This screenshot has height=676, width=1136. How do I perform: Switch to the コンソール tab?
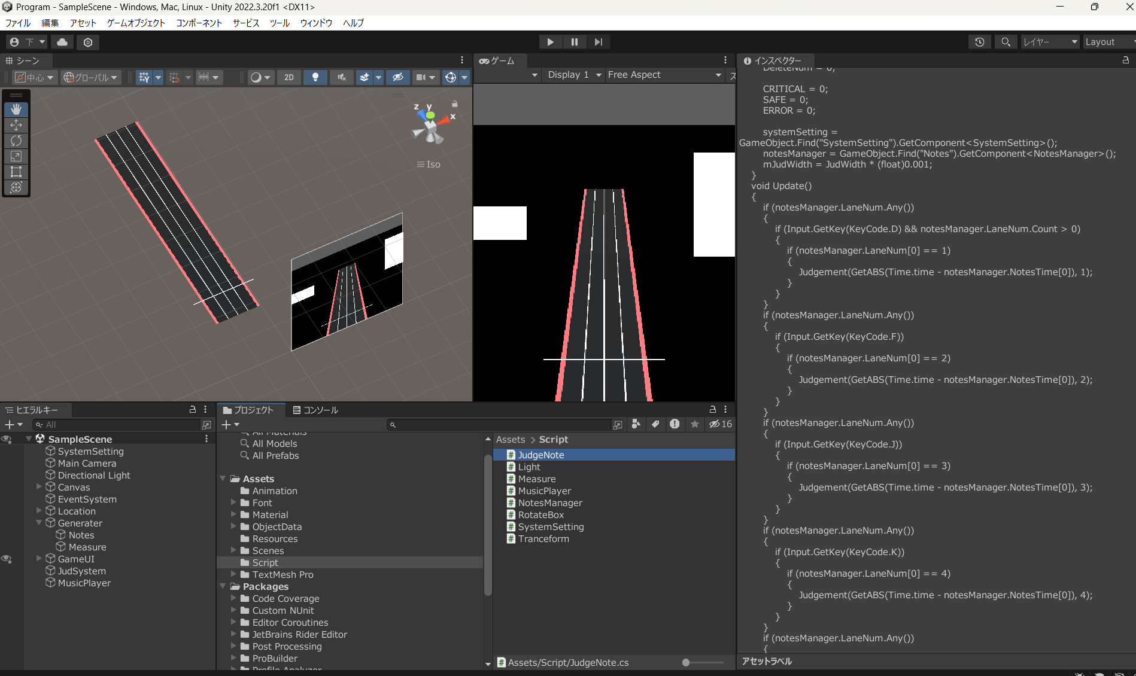coord(315,410)
